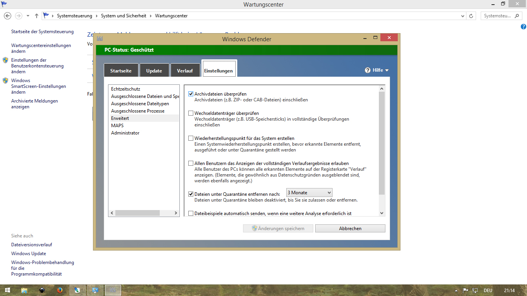Click the forward arrow in Wartungscenter
Screen dimensions: 527x296
(x=18, y=16)
